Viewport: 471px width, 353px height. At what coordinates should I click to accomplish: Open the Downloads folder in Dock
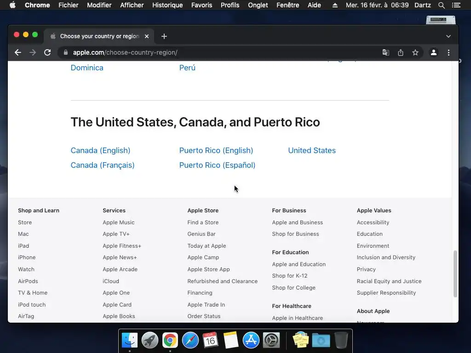321,341
